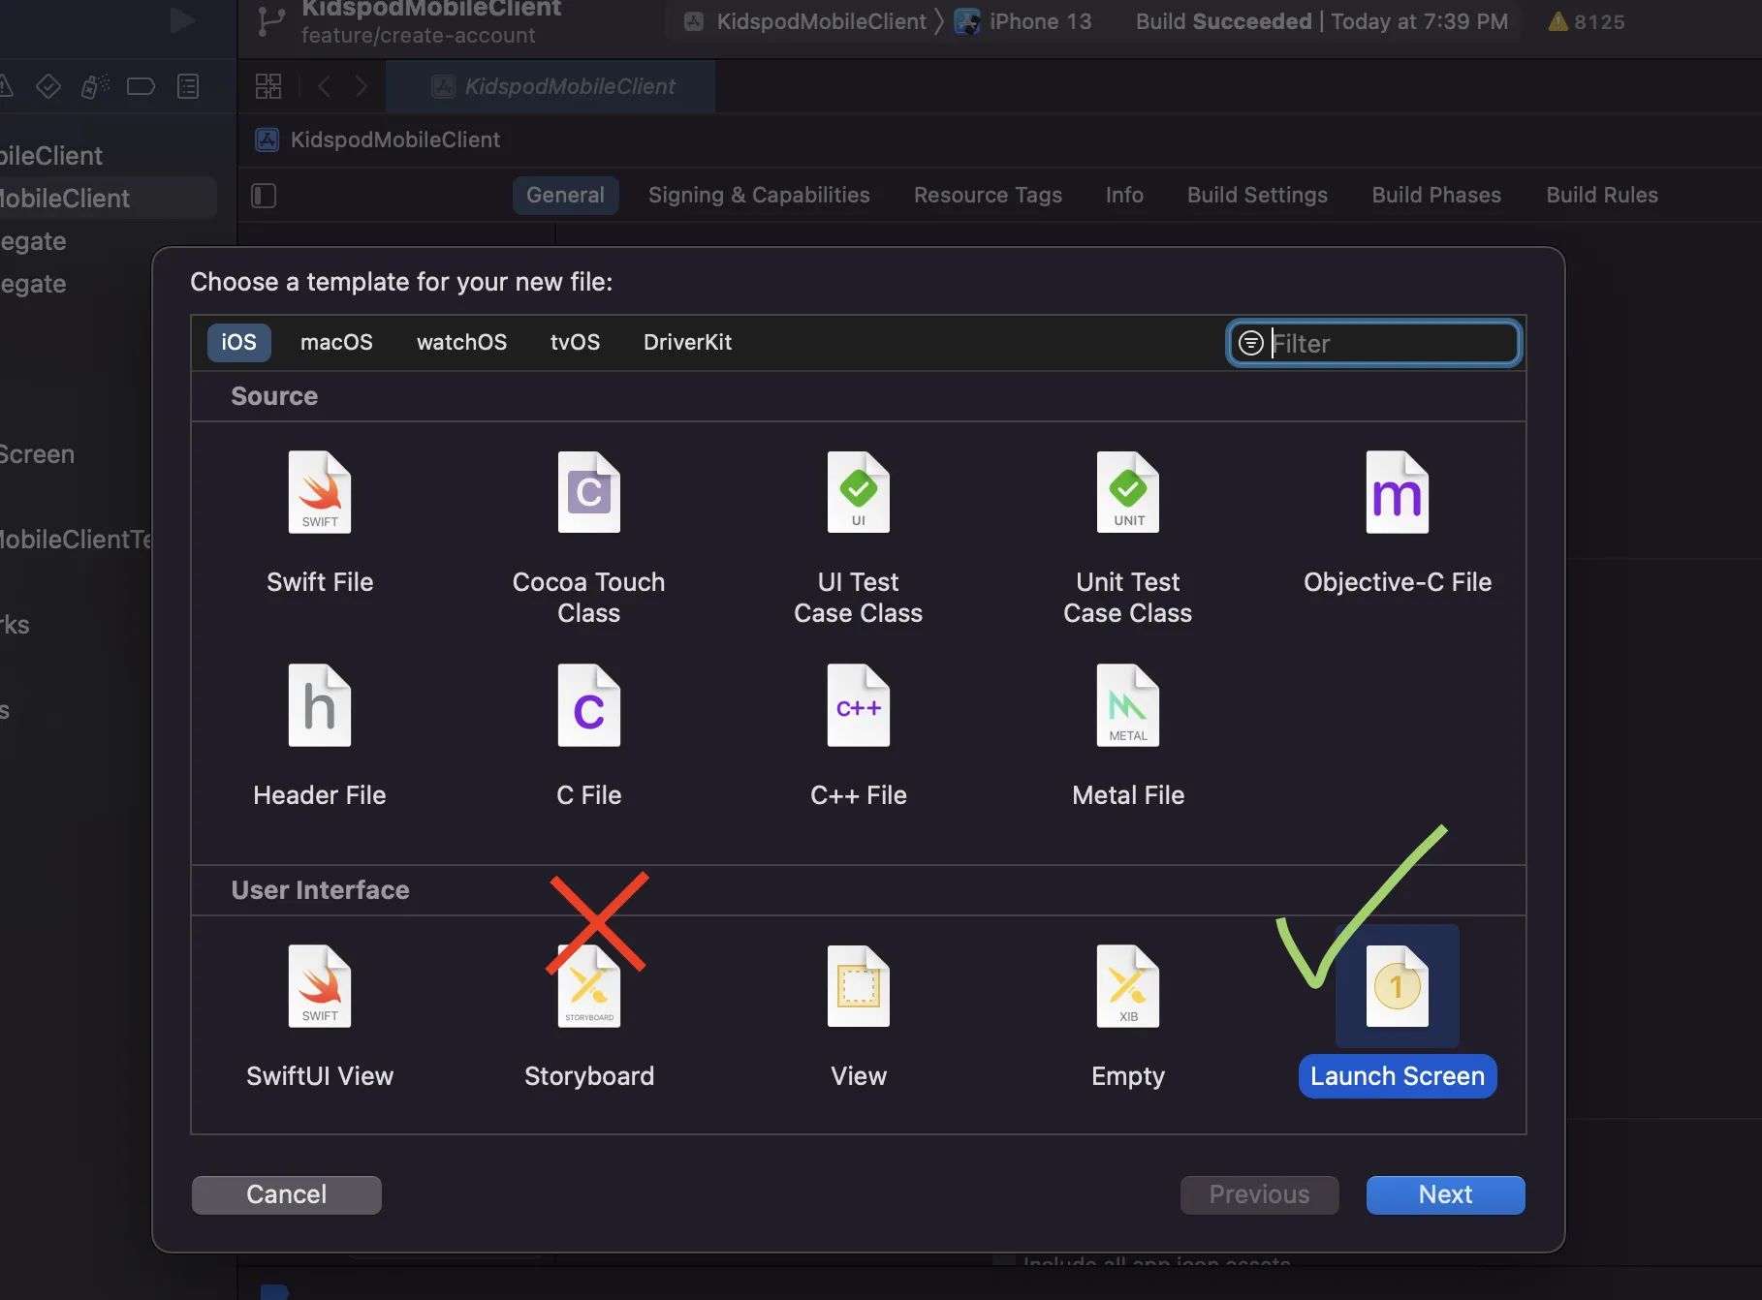1762x1300 pixels.
Task: Open the KidspodMobileClient scheme selector
Action: (x=805, y=21)
